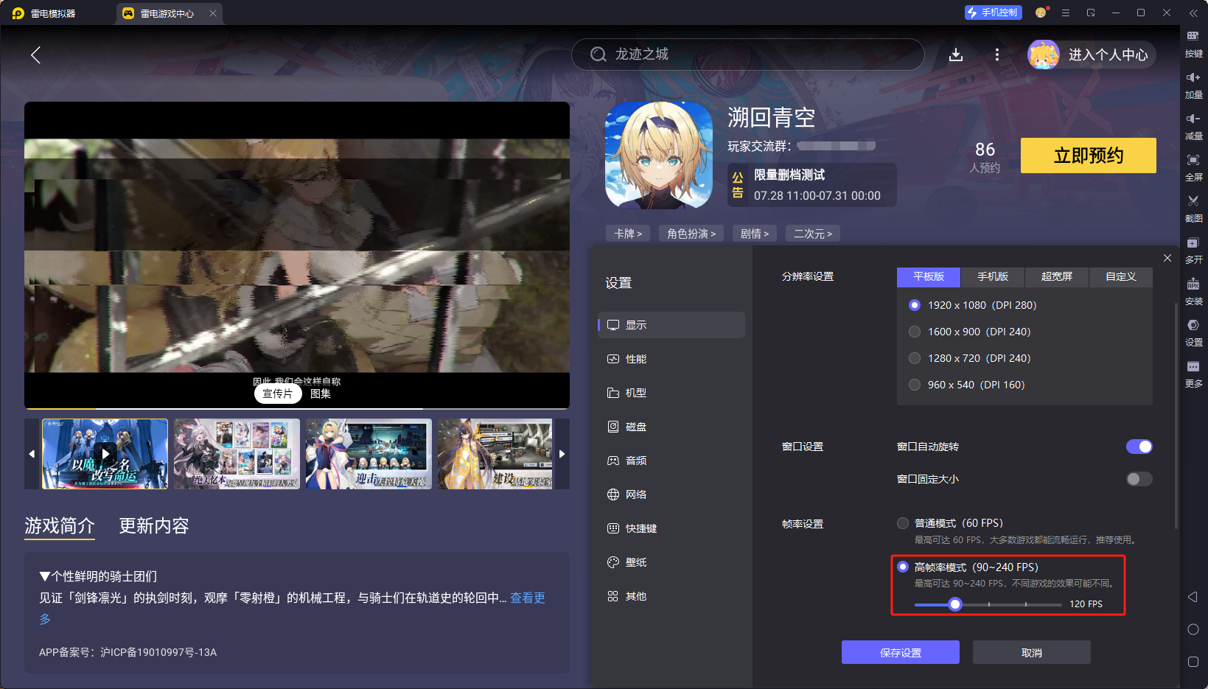
Task: Click Android back triangle button
Action: click(1193, 597)
